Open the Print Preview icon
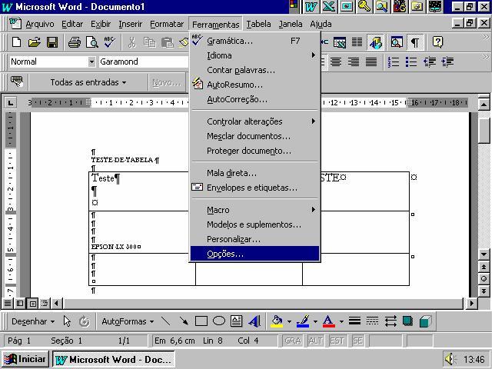 click(x=91, y=42)
